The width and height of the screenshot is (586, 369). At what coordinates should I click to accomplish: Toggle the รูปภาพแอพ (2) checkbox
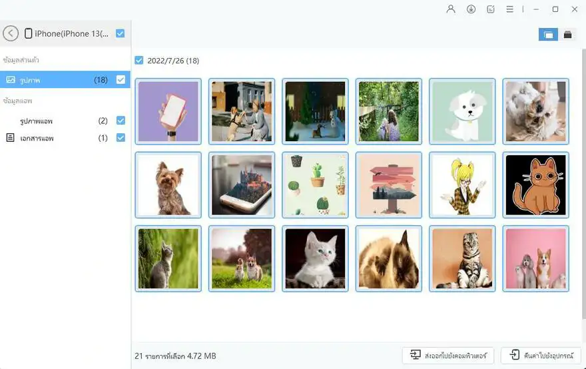click(x=121, y=121)
